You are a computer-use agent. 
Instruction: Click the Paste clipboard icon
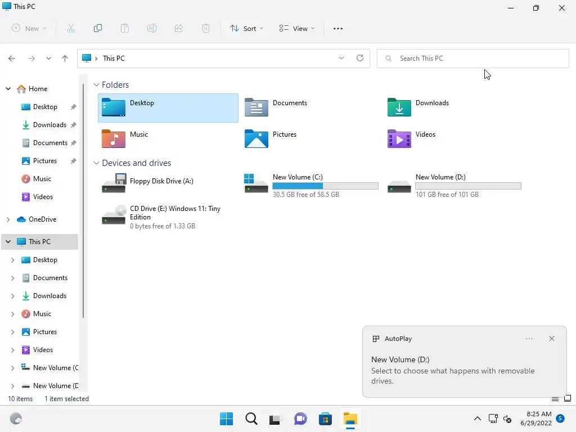coord(125,28)
